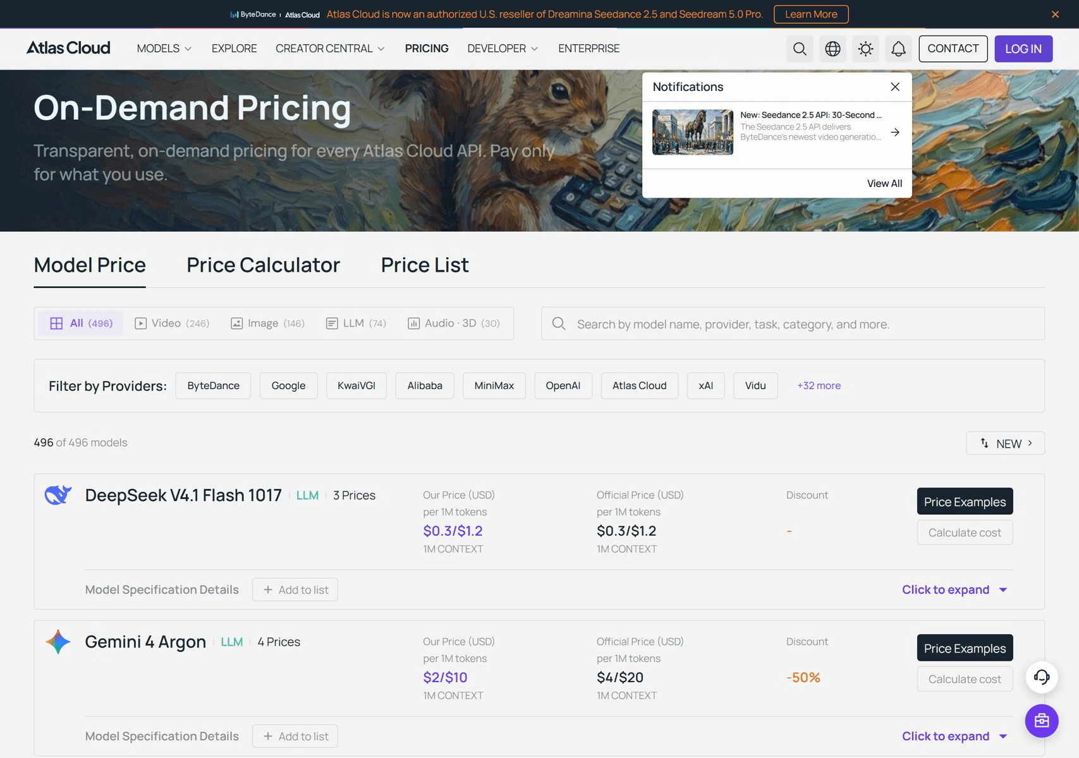Click the Atlas Cloud logo

point(68,48)
